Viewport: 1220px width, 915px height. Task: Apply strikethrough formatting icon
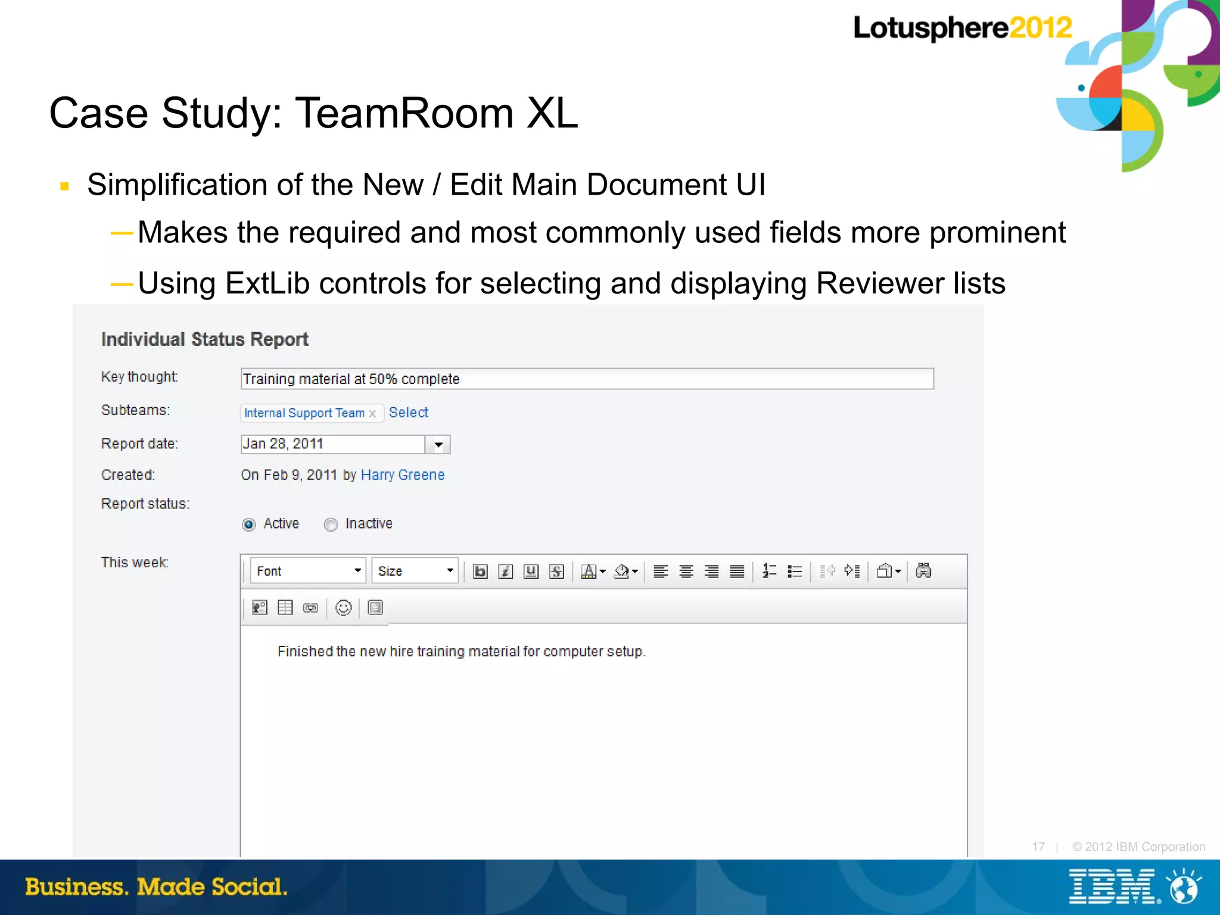tap(556, 572)
